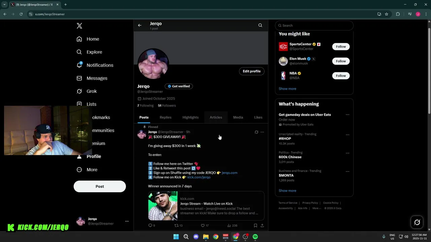Open Notifications in the sidebar
This screenshot has height=242, width=431.
pos(95,65)
